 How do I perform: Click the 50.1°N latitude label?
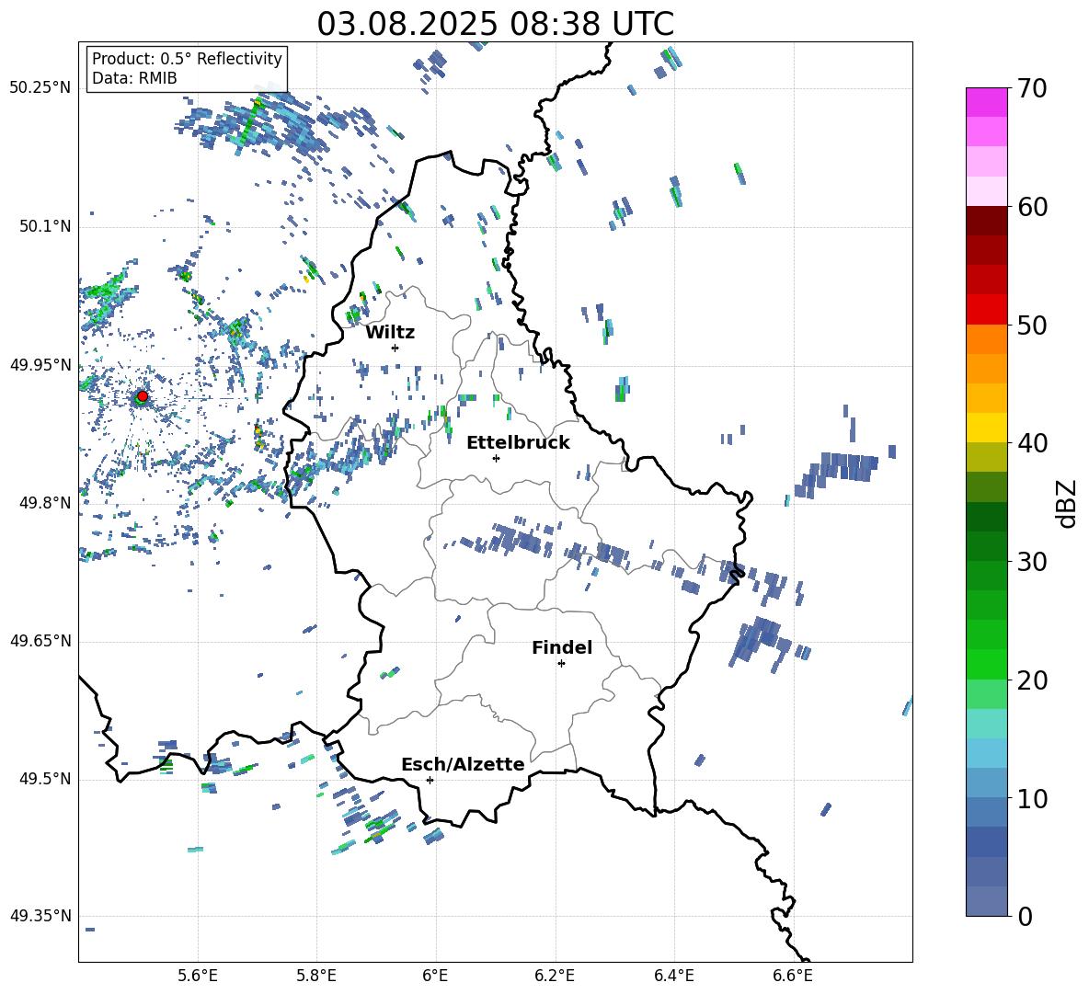[45, 226]
